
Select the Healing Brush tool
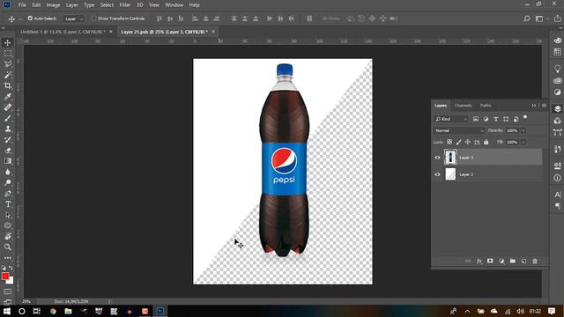click(8, 107)
